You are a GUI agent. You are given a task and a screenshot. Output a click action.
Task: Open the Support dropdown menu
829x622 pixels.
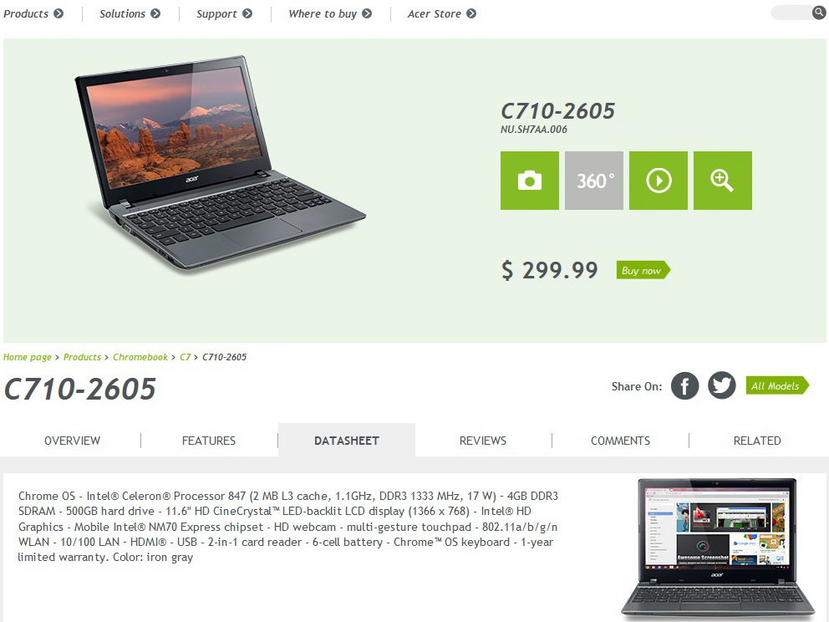(224, 13)
